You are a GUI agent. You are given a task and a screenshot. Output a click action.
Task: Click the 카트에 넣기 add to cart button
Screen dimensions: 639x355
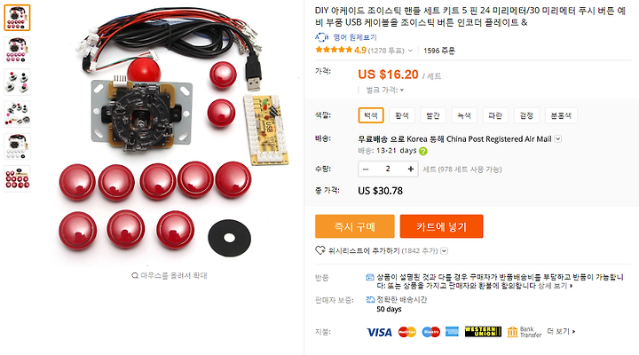click(x=441, y=226)
